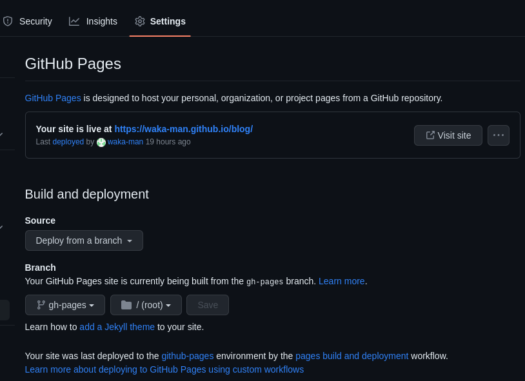Open the gh-pages branch selector dropdown
Screen dimensions: 525x381
coord(65,305)
